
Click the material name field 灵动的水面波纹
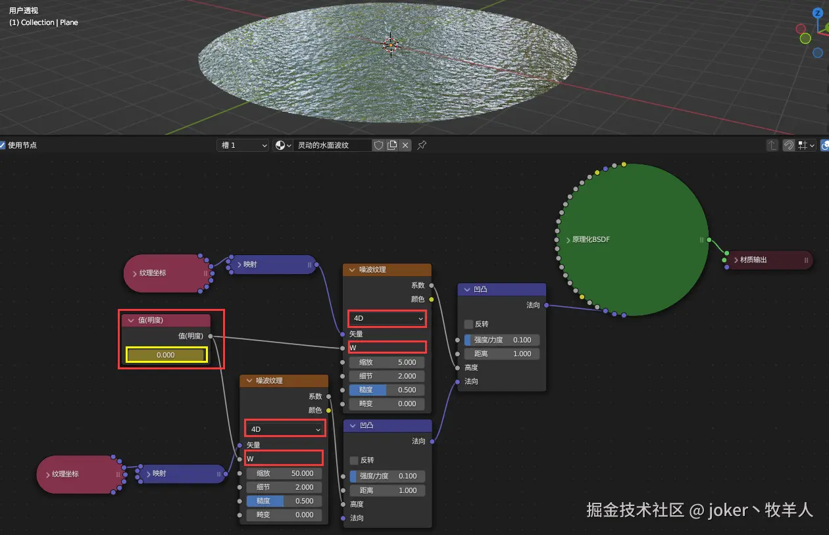(x=332, y=145)
